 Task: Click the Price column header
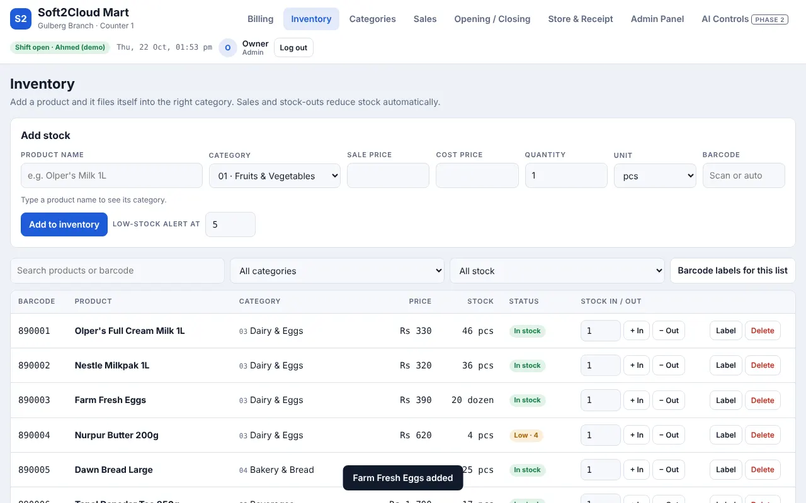(x=420, y=301)
